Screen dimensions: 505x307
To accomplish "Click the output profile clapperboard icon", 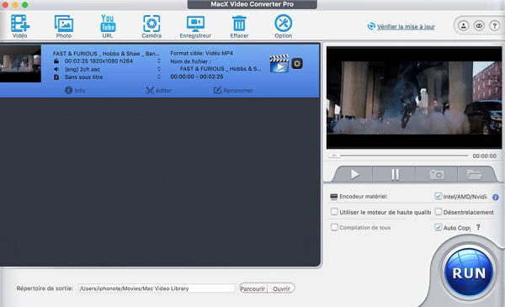I will point(279,63).
